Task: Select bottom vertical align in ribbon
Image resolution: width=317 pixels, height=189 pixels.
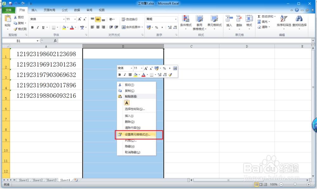Action: pos(103,20)
